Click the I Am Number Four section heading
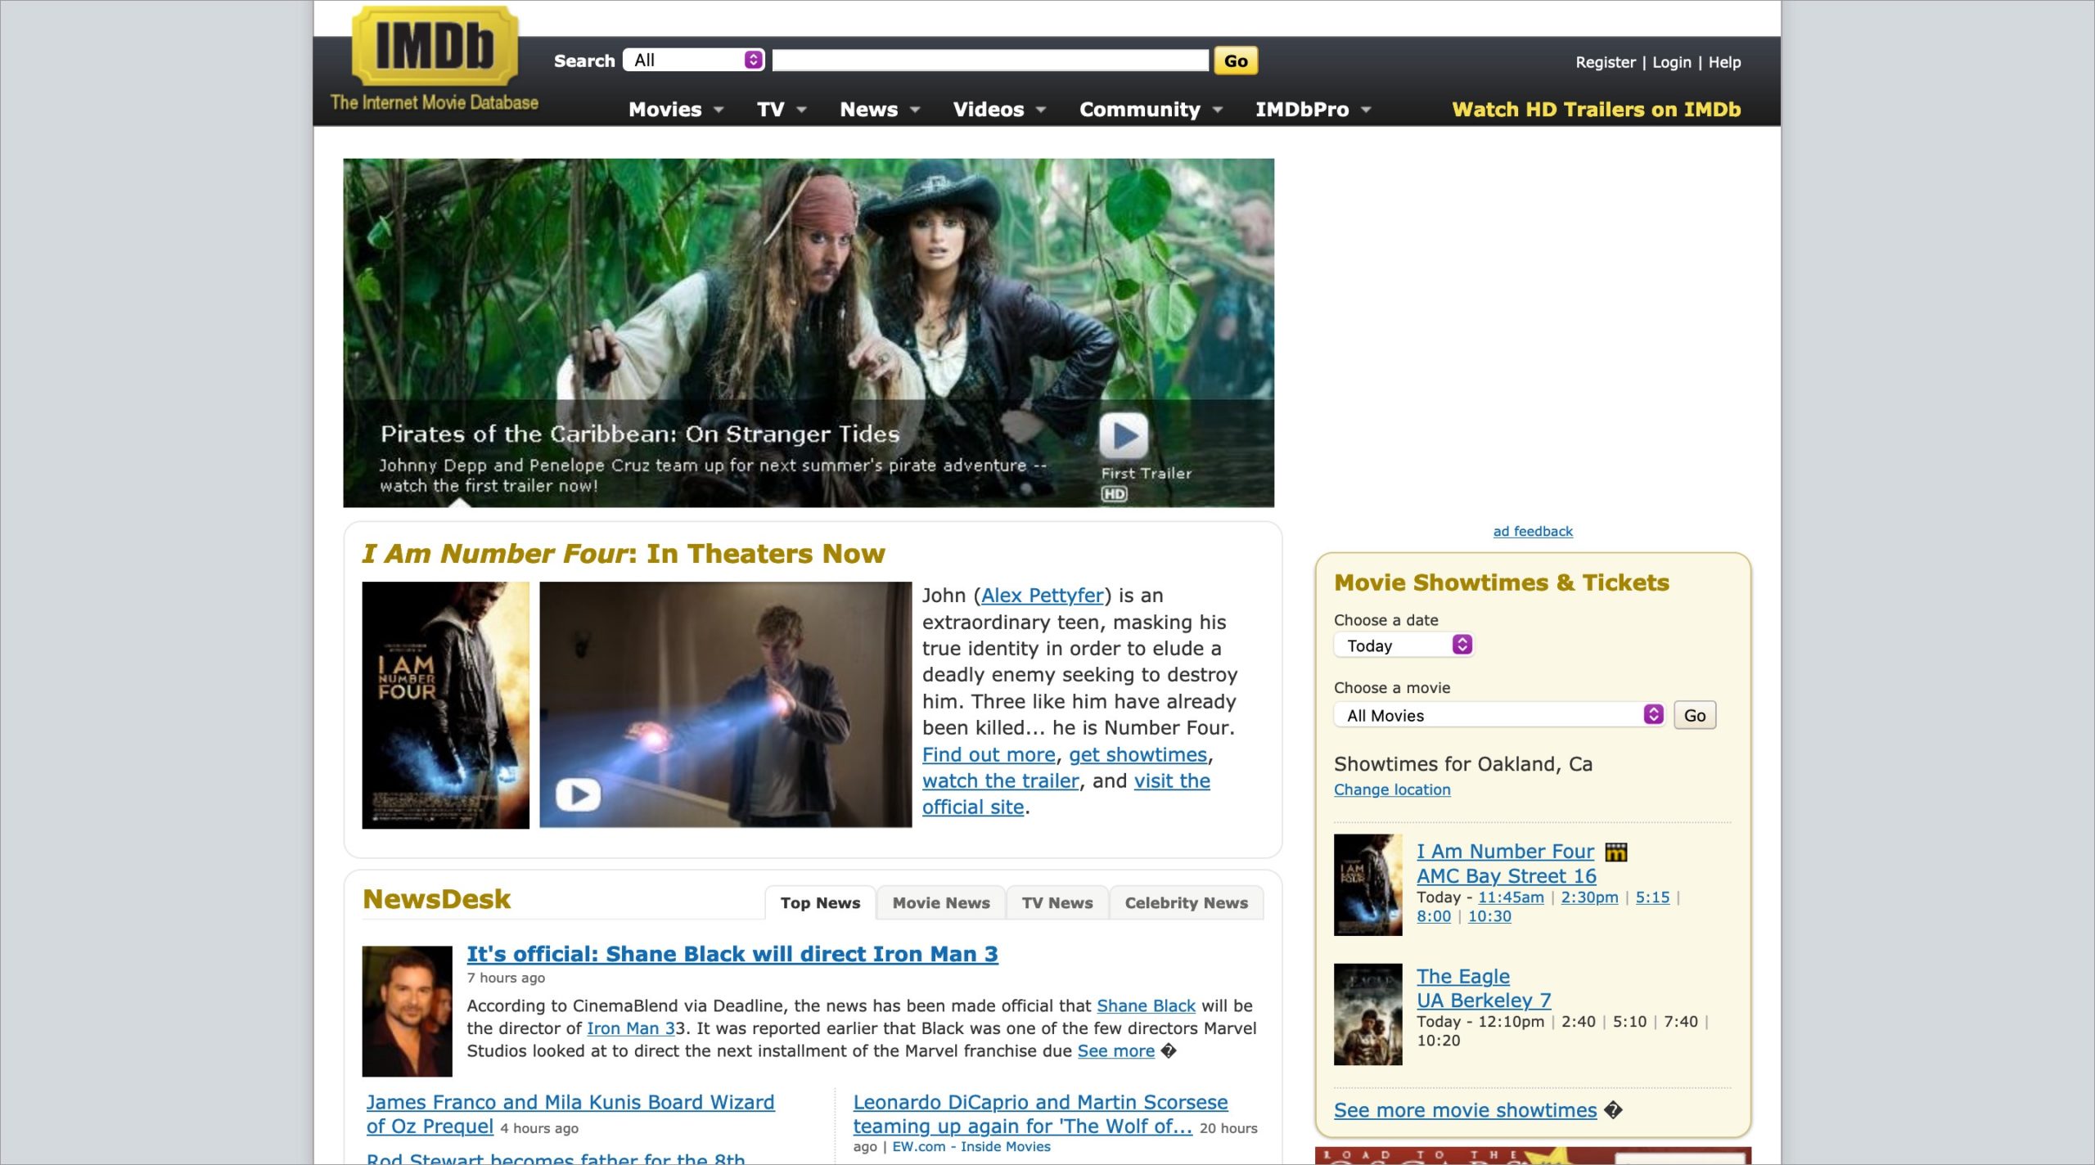 pyautogui.click(x=623, y=554)
